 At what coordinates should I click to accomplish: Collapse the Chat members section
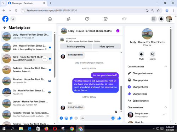pyautogui.click(x=166, y=107)
